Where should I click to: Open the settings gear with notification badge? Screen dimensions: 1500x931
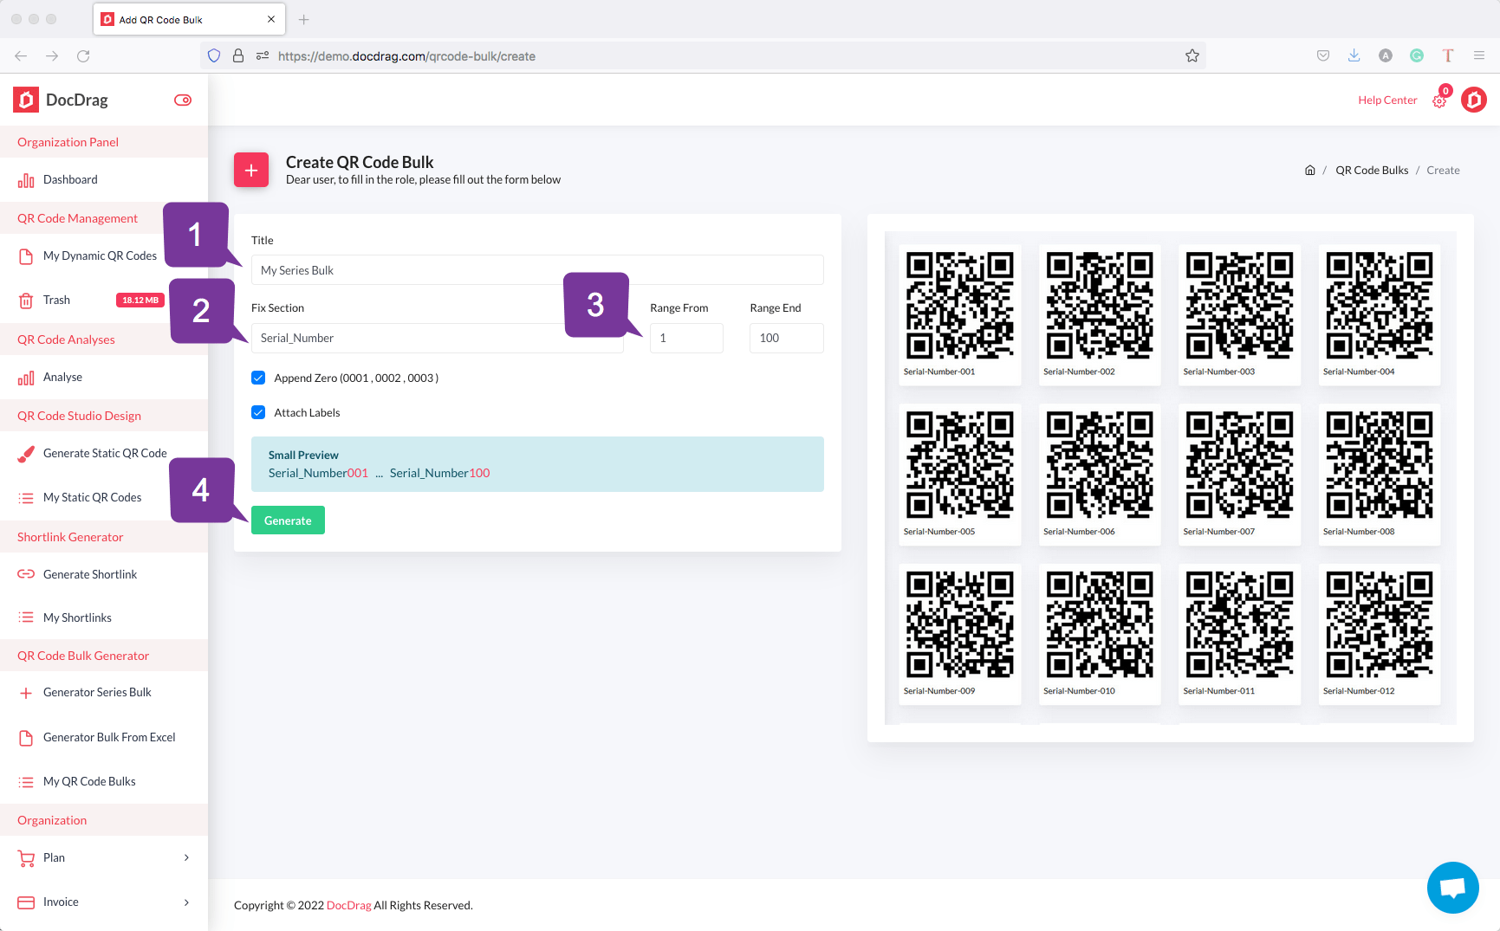pos(1440,100)
